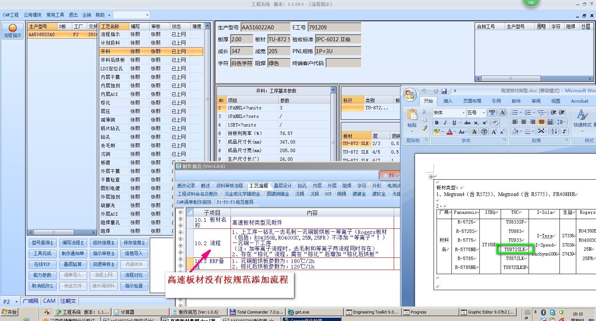Click the Cut scissors icon
The image size is (596, 321).
tap(424, 112)
